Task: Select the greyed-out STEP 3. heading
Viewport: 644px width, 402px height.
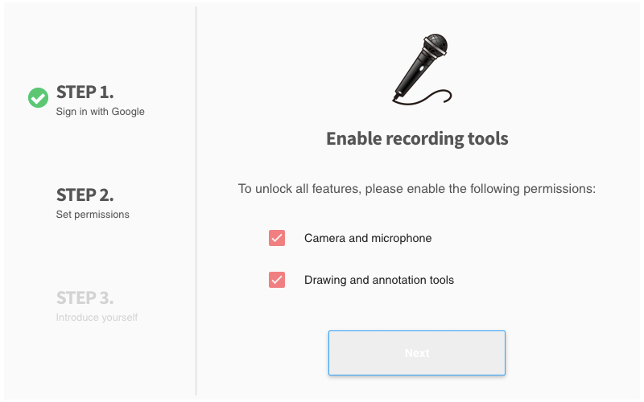Action: tap(85, 297)
